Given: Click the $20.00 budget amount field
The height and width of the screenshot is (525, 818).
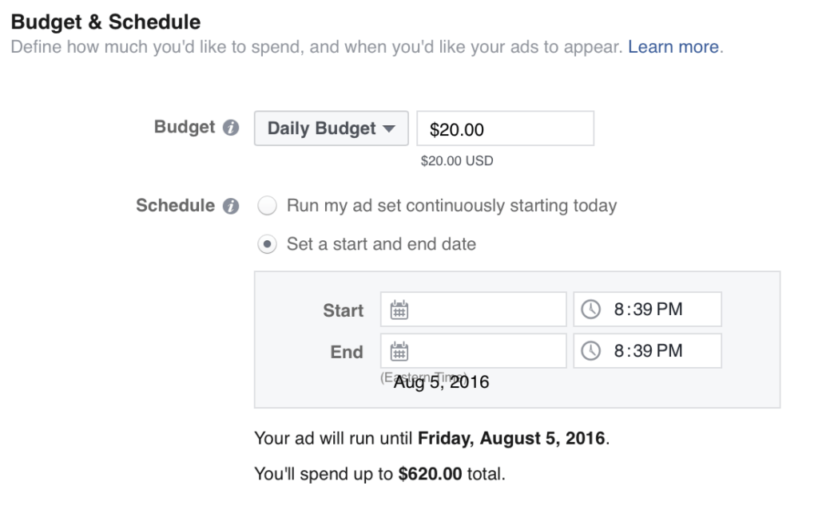Looking at the screenshot, I should pos(505,128).
